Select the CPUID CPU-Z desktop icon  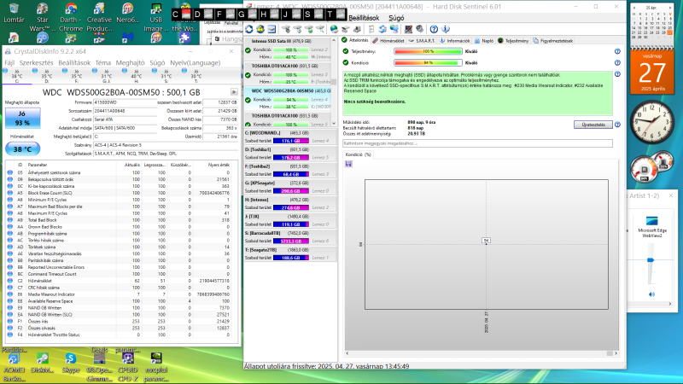click(x=127, y=368)
